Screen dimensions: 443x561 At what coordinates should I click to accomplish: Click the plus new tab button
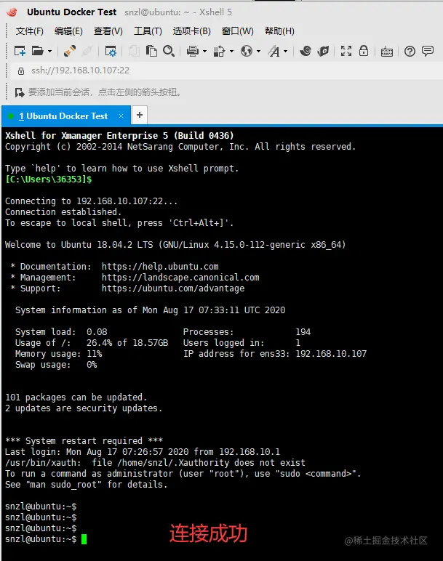tap(140, 116)
